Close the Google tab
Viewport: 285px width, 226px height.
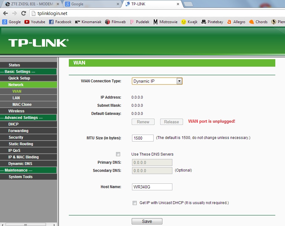pos(118,4)
